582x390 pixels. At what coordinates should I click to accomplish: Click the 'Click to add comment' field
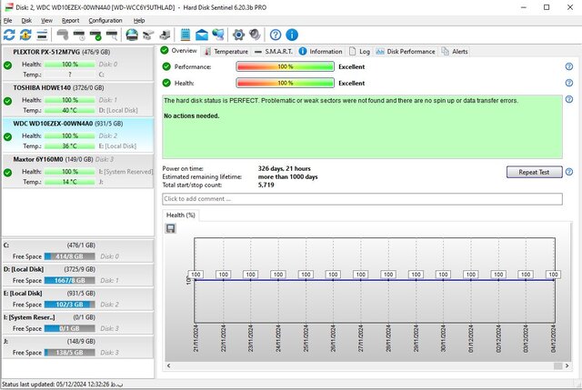pyautogui.click(x=360, y=198)
